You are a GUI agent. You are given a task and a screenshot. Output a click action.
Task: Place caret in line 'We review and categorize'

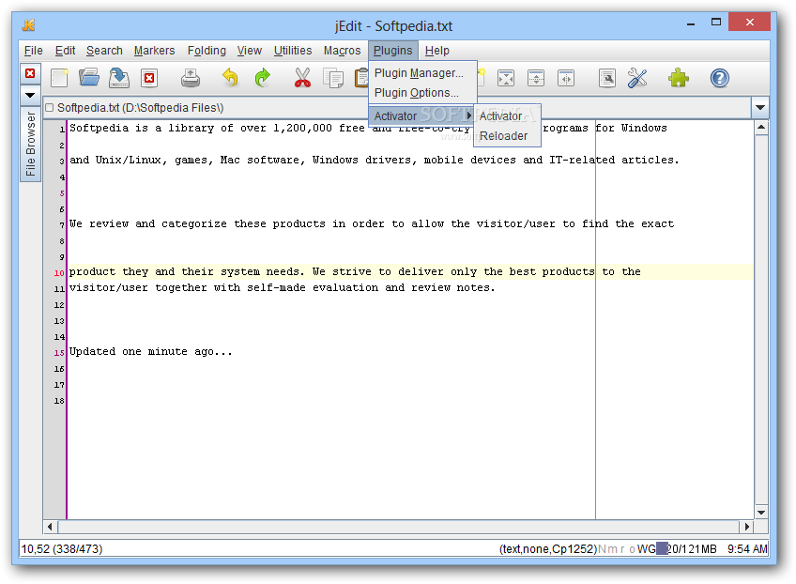(372, 224)
